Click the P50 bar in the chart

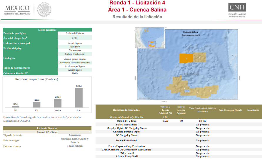click(x=36, y=105)
